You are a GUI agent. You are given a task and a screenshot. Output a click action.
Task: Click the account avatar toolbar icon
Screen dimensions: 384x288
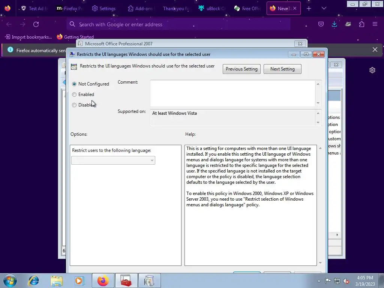[x=348, y=24]
